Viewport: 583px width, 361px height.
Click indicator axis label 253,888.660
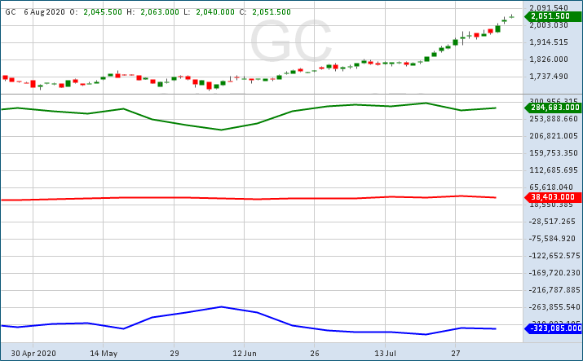point(554,119)
